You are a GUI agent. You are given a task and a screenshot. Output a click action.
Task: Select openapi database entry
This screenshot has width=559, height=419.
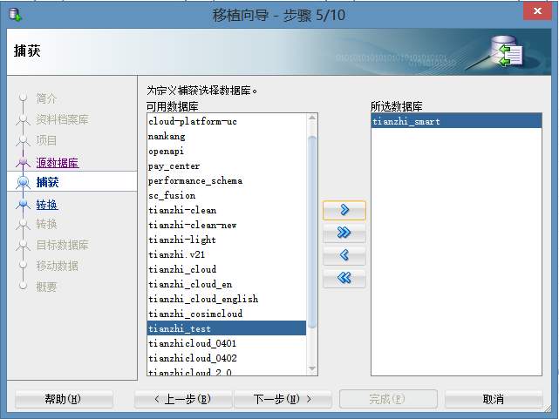pyautogui.click(x=227, y=152)
